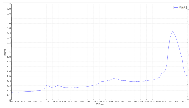This screenshot has height=108, width=189.
Task: Select the vertical 吸光度 y-axis title
Action: coord(5,52)
